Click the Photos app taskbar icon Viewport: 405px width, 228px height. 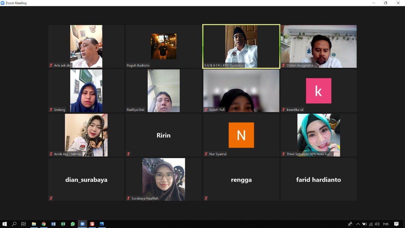[102, 224]
